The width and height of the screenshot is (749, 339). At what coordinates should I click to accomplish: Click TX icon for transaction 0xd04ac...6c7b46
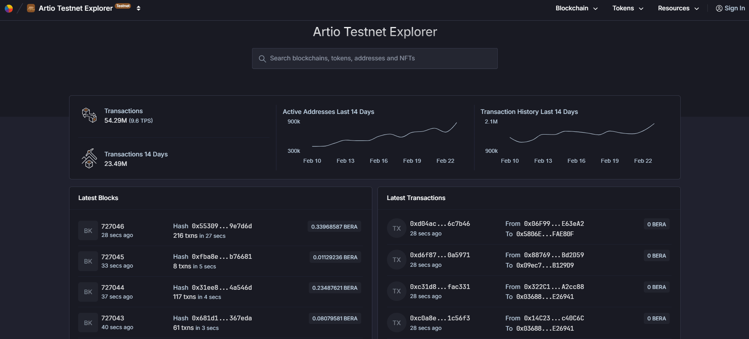pyautogui.click(x=397, y=228)
